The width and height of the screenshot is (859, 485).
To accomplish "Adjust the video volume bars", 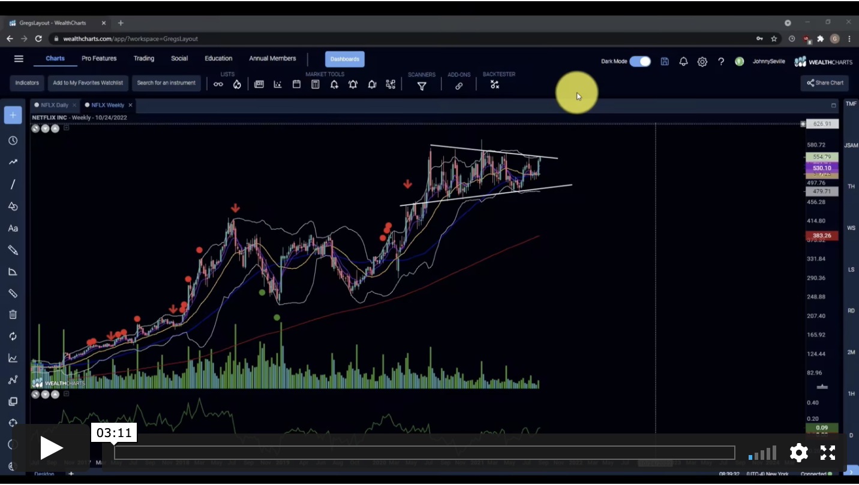I will tap(762, 453).
